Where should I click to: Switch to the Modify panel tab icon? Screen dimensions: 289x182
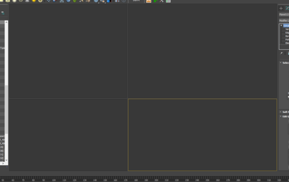click(288, 8)
